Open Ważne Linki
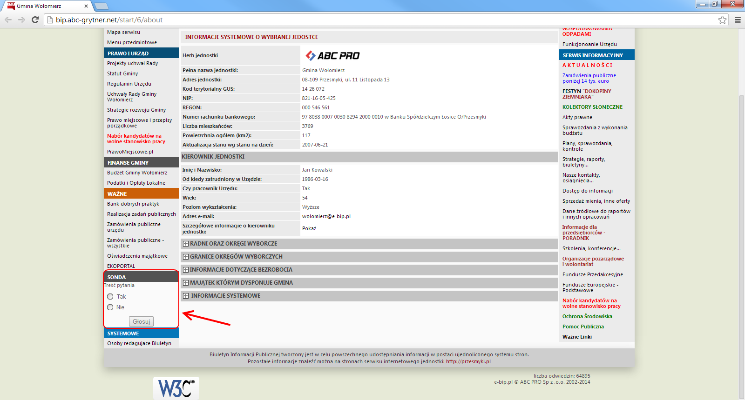The height and width of the screenshot is (400, 745). click(x=577, y=337)
